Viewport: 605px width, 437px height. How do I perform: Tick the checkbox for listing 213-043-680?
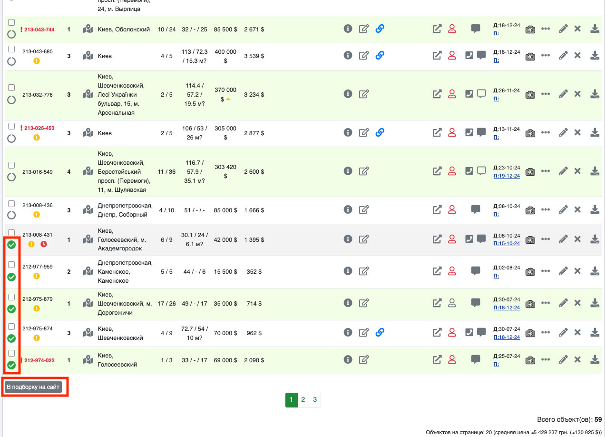coord(11,50)
